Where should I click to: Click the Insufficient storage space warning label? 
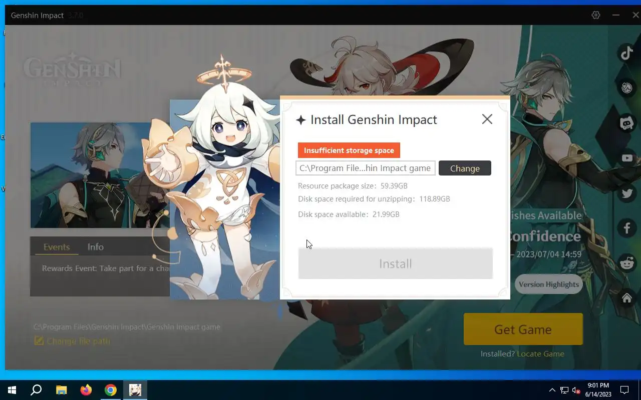pyautogui.click(x=349, y=150)
